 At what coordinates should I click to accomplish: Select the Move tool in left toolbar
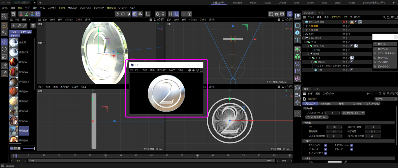click(x=4, y=42)
